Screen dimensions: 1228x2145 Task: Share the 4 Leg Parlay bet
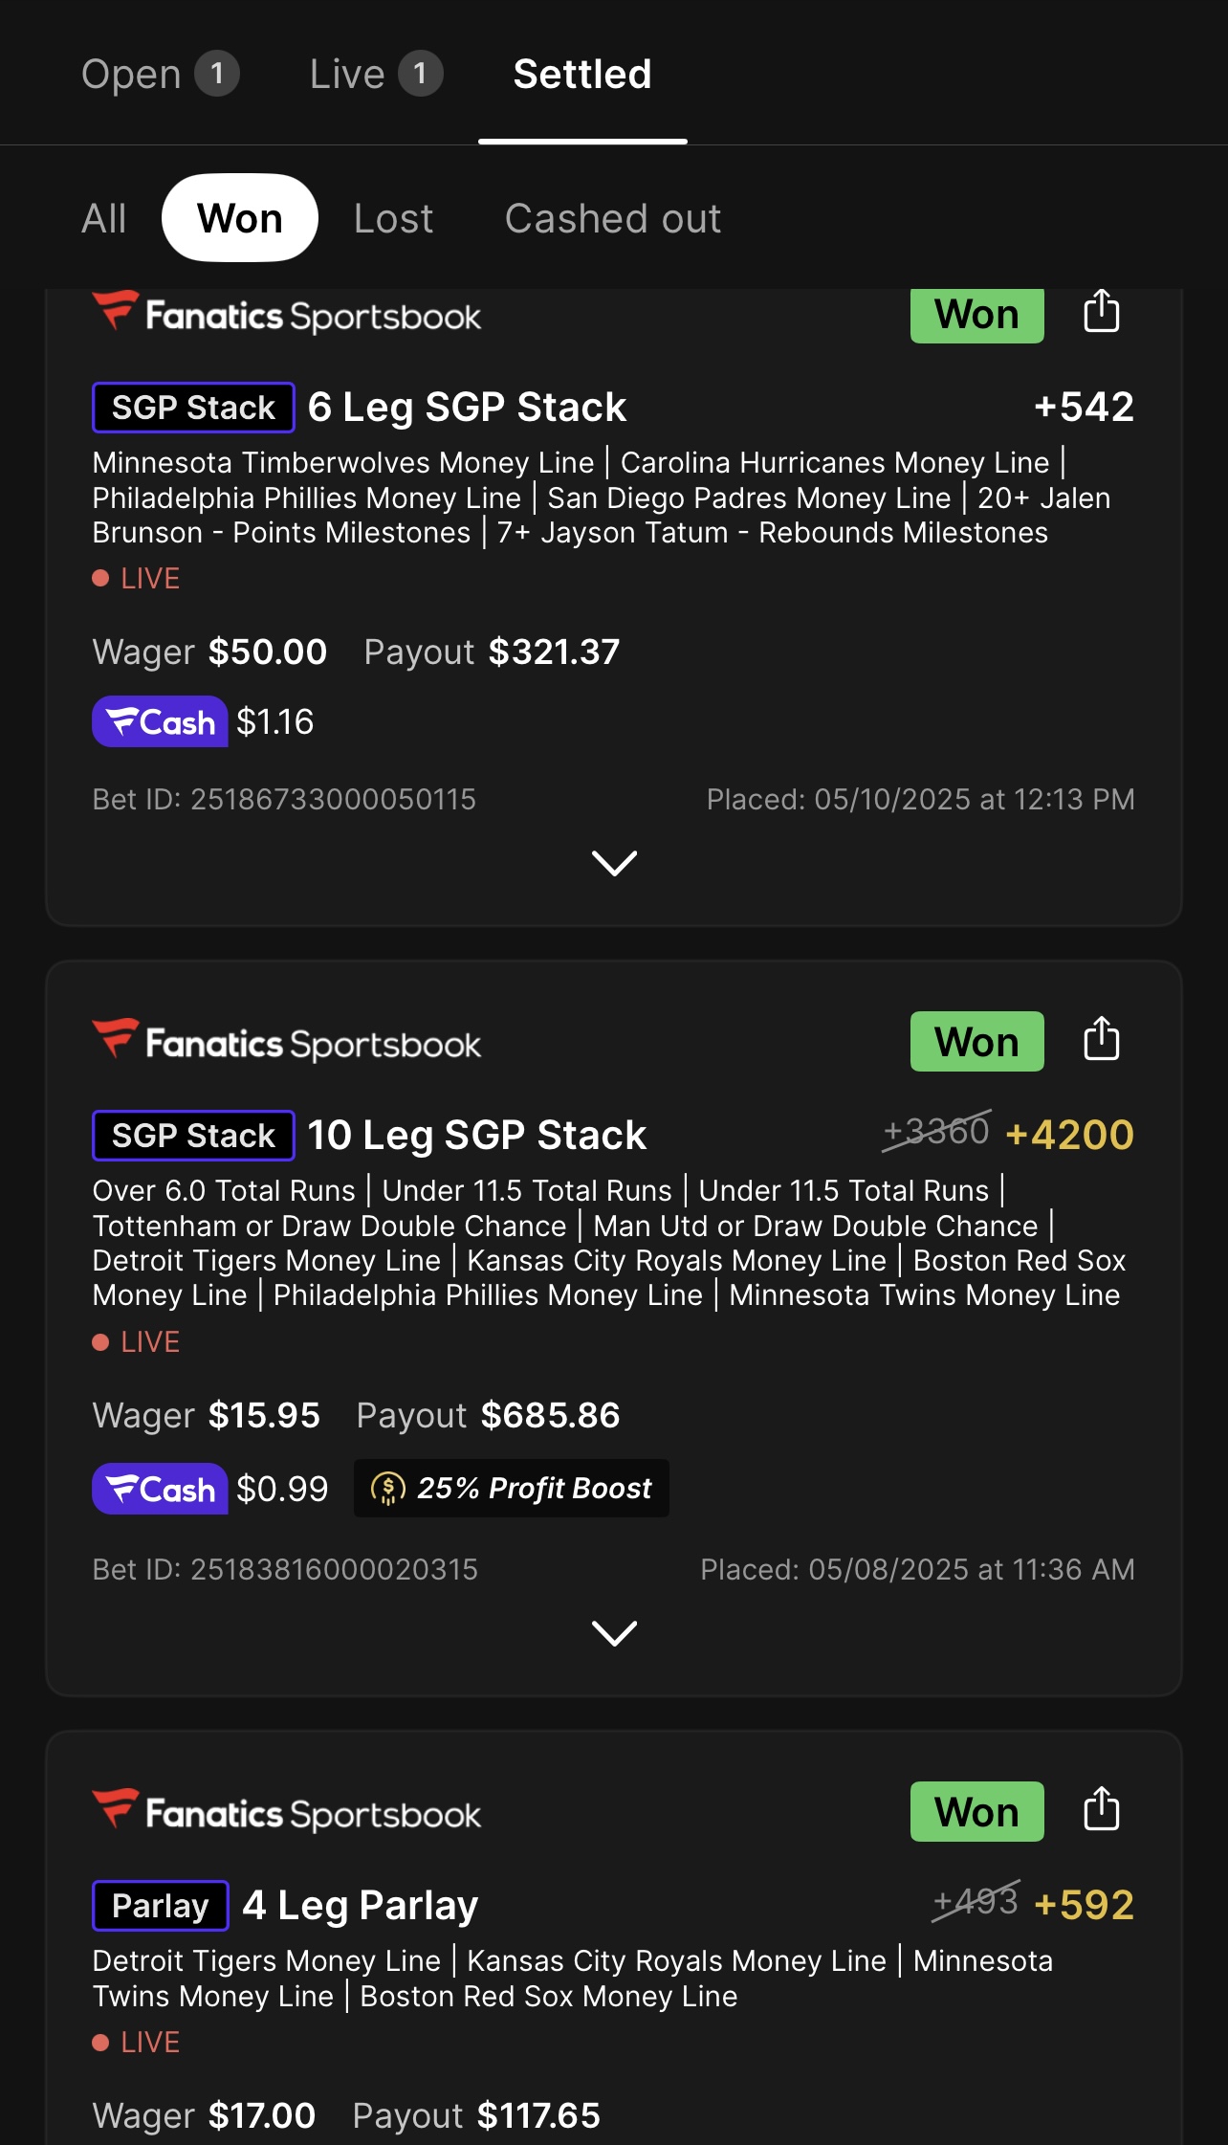pos(1101,1810)
